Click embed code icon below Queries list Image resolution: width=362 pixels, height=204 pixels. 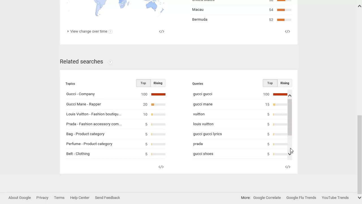pyautogui.click(x=288, y=167)
